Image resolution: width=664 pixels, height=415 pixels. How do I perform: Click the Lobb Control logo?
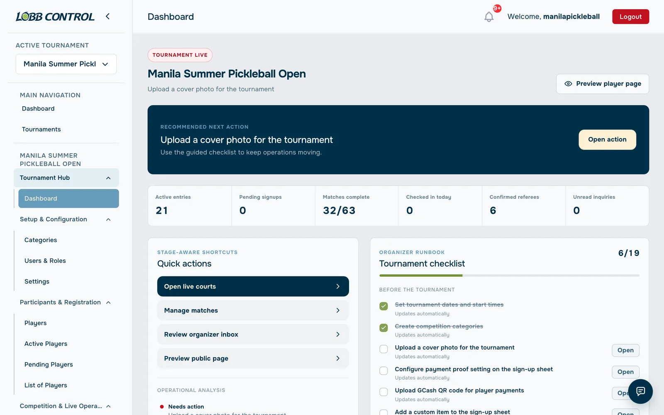(55, 17)
